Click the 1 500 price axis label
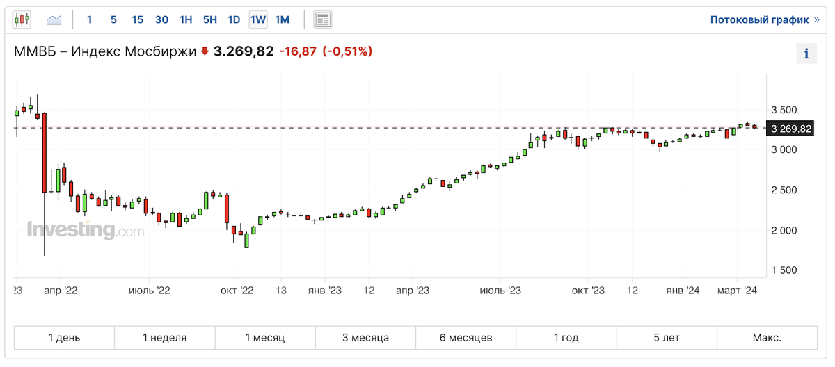The image size is (835, 367). coord(784,270)
